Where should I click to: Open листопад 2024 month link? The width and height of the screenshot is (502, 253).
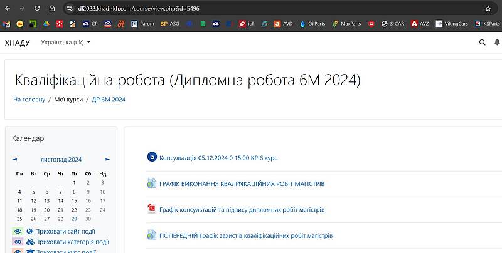61,159
